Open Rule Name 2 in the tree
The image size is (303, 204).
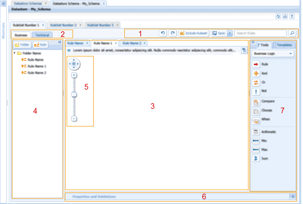coord(34,73)
